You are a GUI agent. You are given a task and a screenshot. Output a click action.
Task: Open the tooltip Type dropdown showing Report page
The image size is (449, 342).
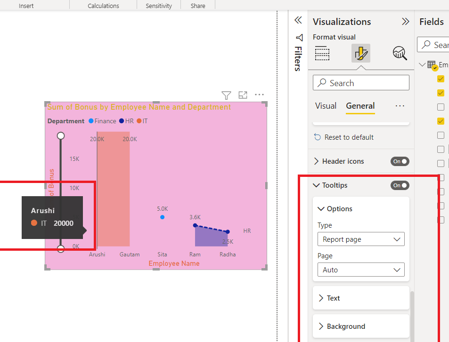360,239
